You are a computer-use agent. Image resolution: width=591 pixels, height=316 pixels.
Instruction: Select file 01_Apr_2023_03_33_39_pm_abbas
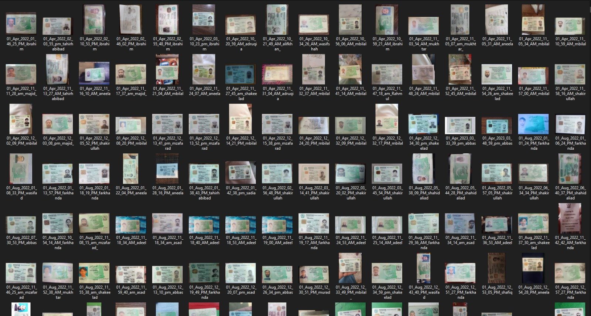click(460, 125)
